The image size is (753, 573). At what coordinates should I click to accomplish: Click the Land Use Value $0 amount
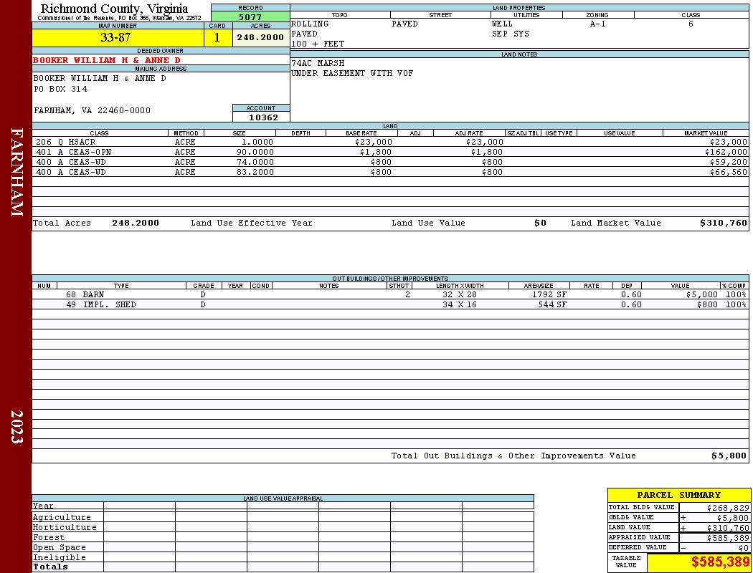(x=540, y=223)
